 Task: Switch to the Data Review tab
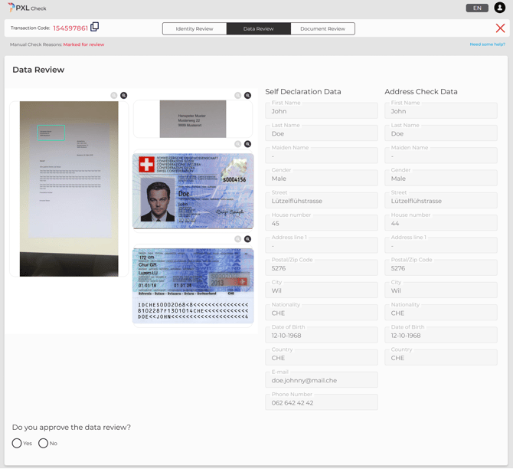click(259, 28)
